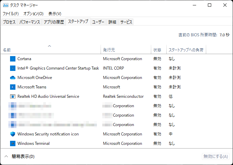Select Realtek HD Audio Universal Service
Image resolution: width=233 pixels, height=165 pixels.
[48, 96]
